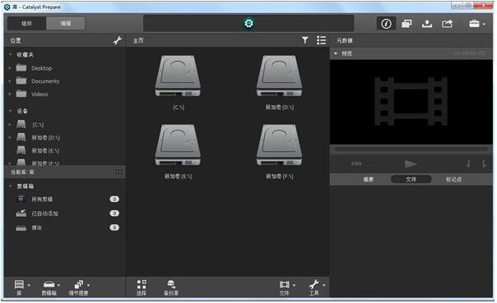The width and height of the screenshot is (497, 303).
Task: Toggle the Inspector info button
Action: [x=386, y=24]
